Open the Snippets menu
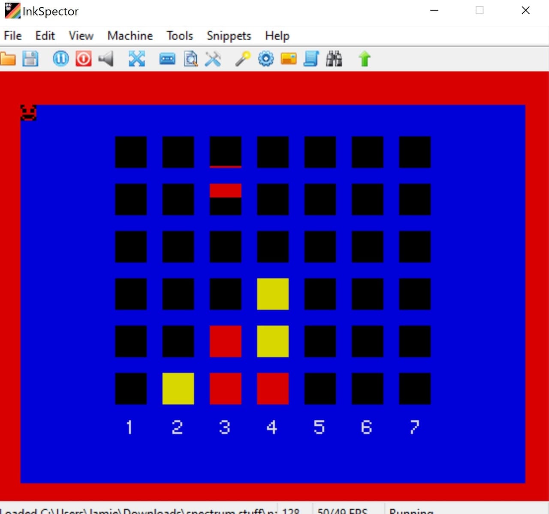Image resolution: width=549 pixels, height=514 pixels. pyautogui.click(x=229, y=36)
